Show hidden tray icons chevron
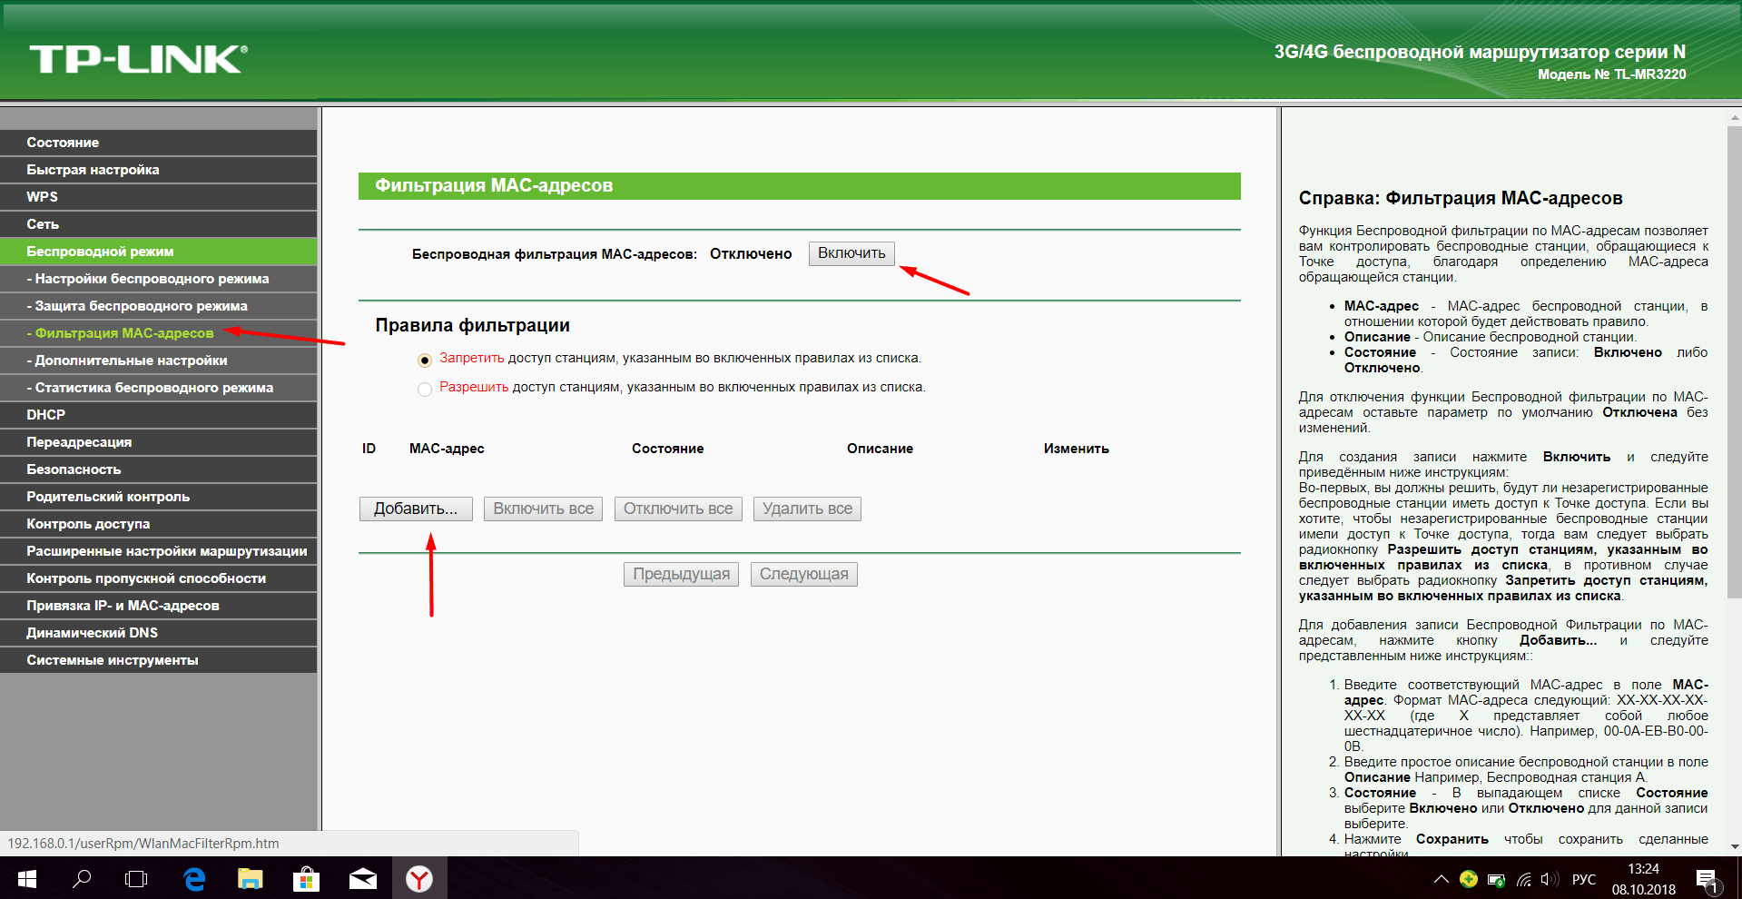This screenshot has width=1742, height=899. click(1441, 879)
